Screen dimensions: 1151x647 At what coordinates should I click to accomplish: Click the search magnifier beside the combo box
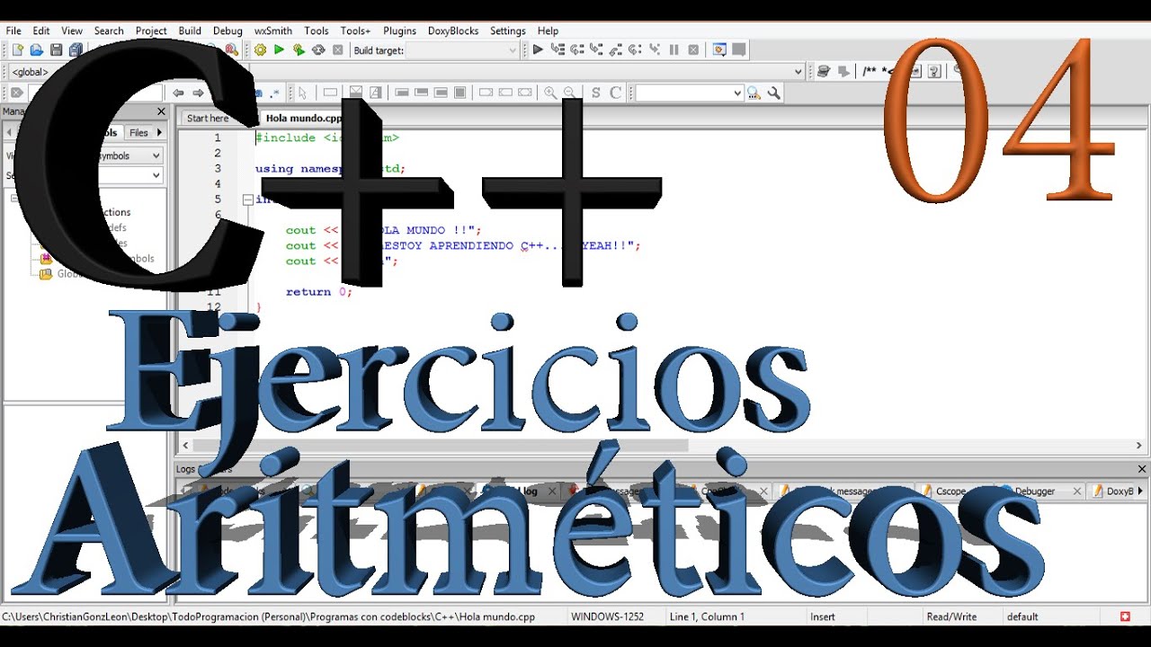pos(754,93)
